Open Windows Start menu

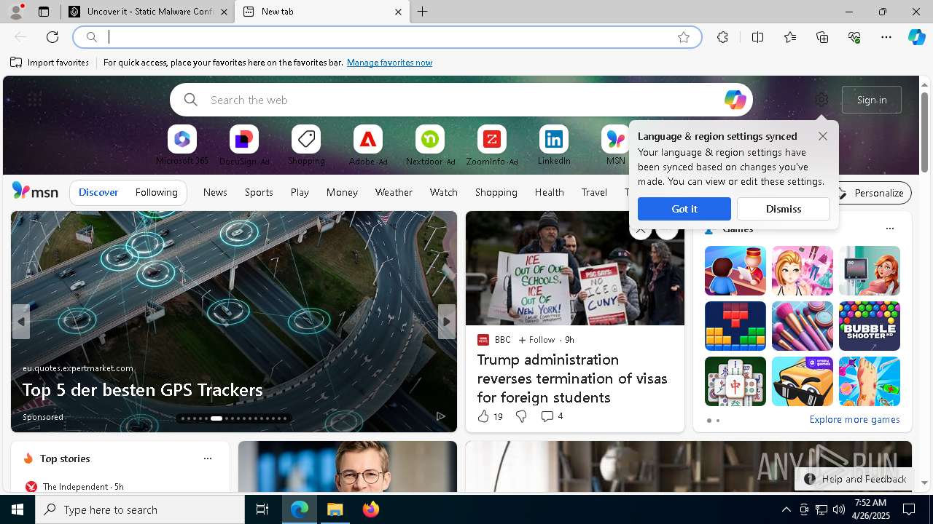coord(17,509)
